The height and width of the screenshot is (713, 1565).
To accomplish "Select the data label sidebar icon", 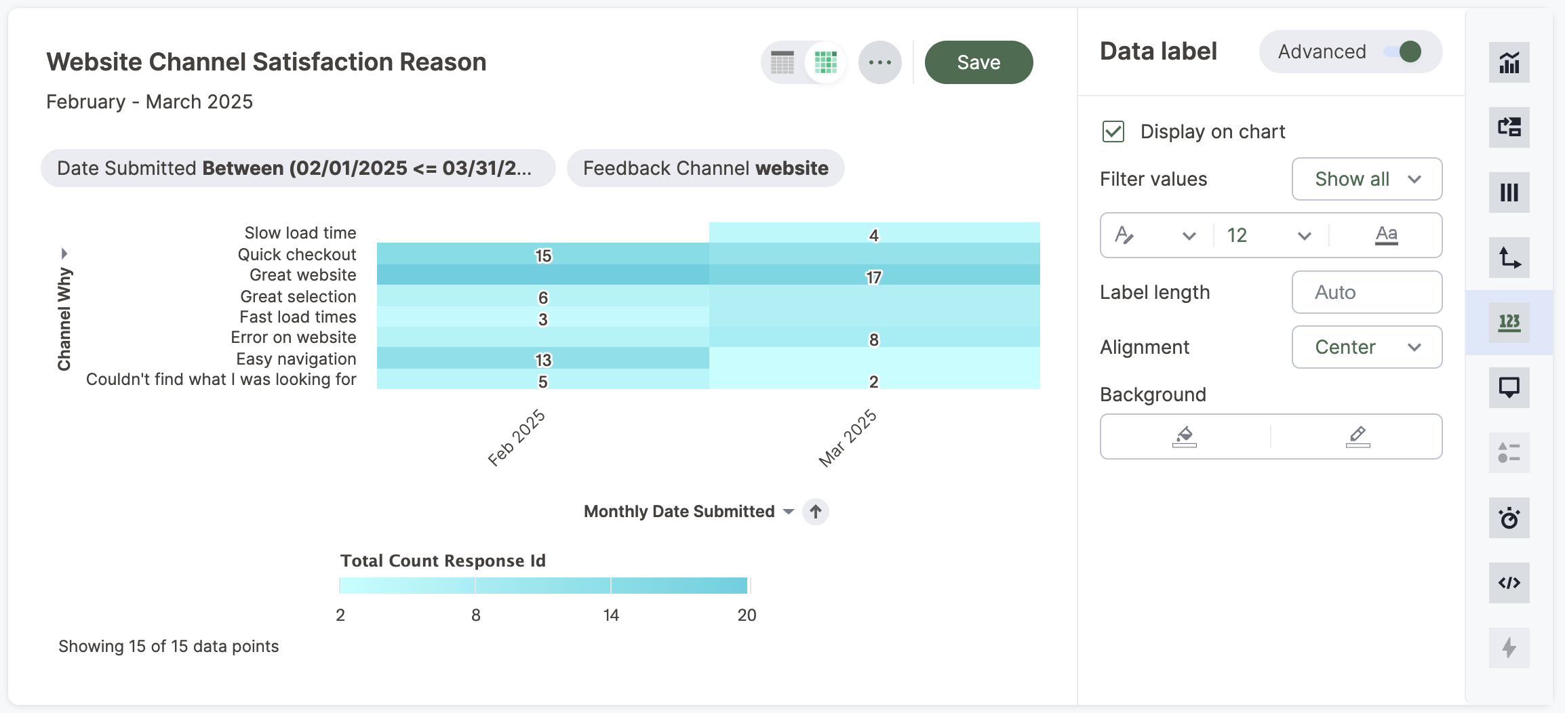I will point(1509,323).
